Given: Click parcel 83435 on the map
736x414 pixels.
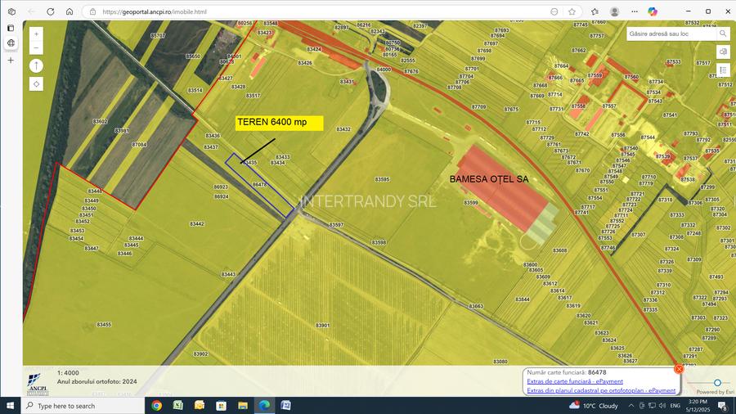Looking at the screenshot, I should pyautogui.click(x=249, y=163).
